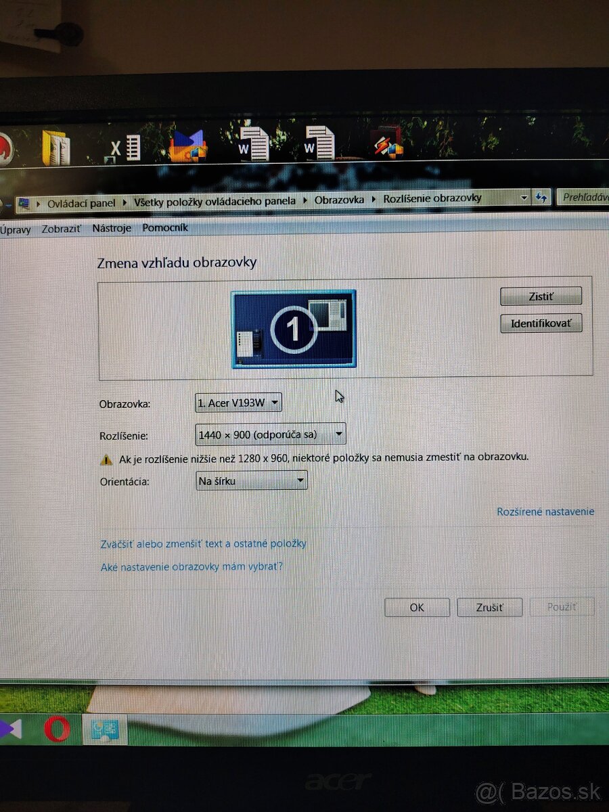Screen dimensions: 609x812
Task: Click the refresh icon in the address bar
Action: coord(541,198)
